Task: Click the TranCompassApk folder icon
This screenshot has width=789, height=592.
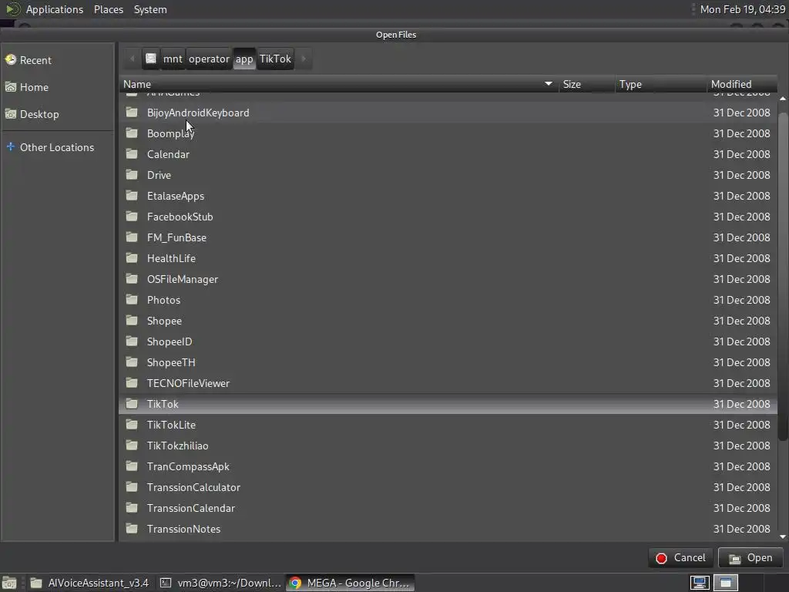Action: pyautogui.click(x=132, y=466)
